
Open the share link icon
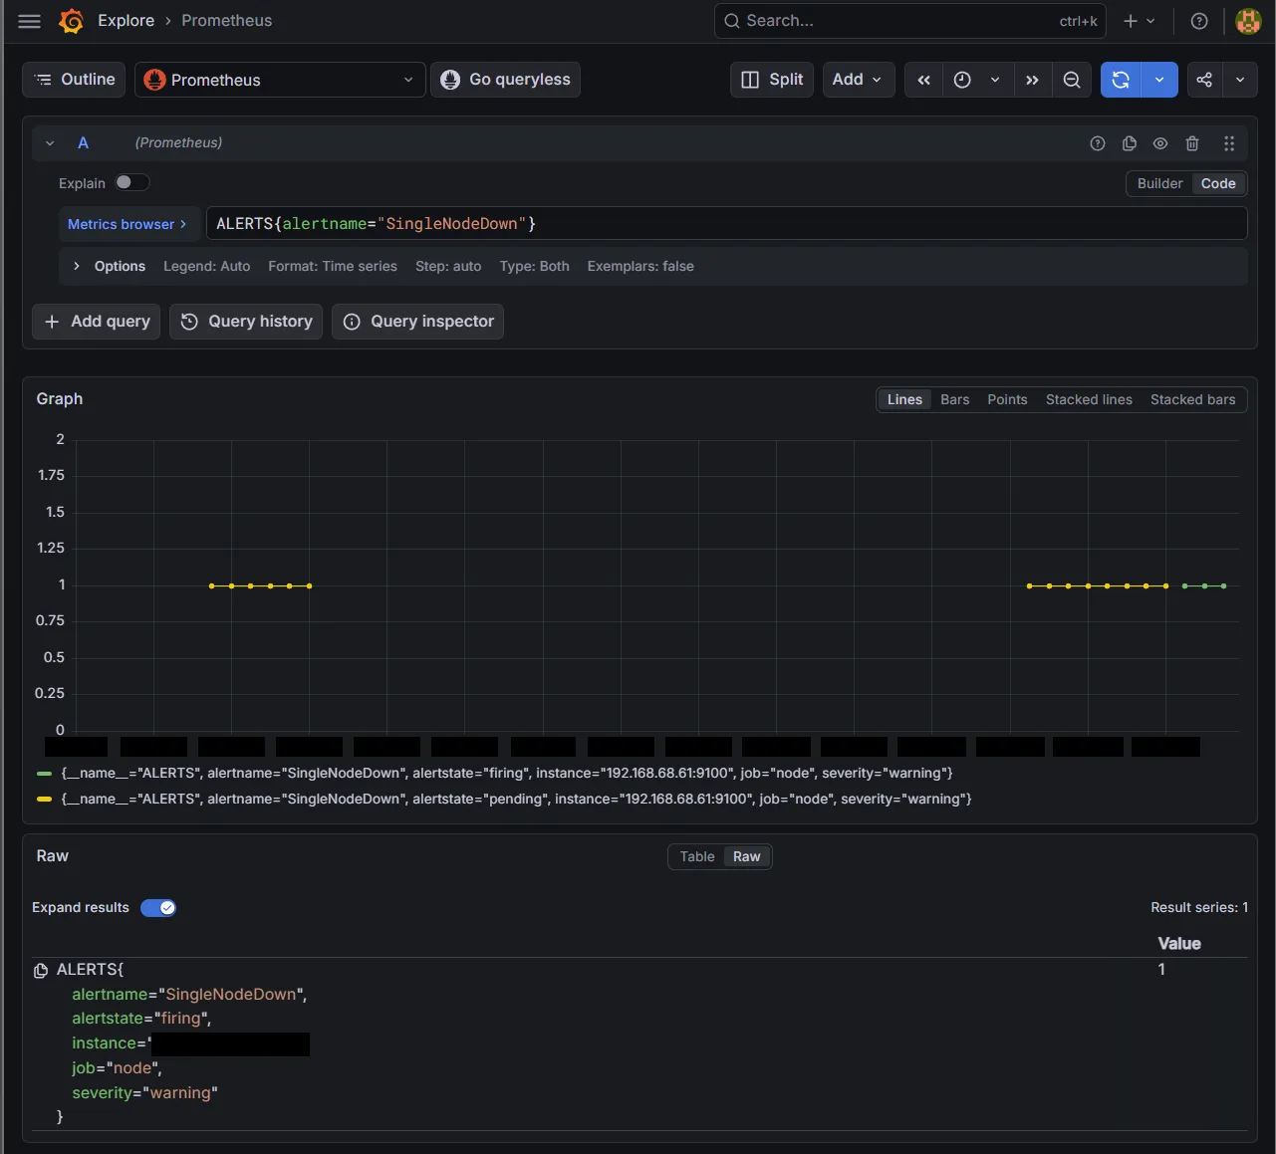tap(1204, 80)
